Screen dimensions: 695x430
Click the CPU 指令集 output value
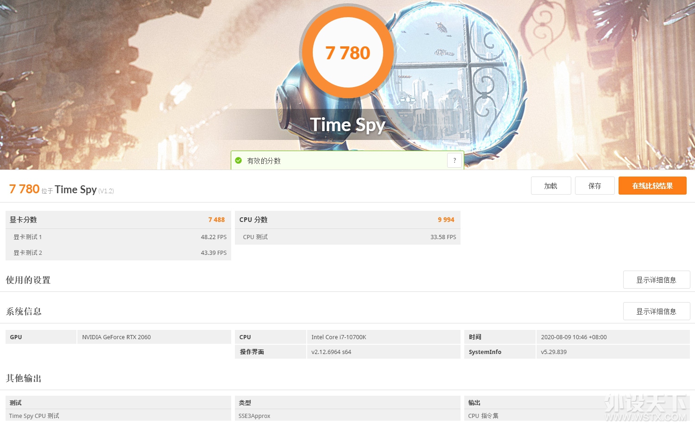483,416
